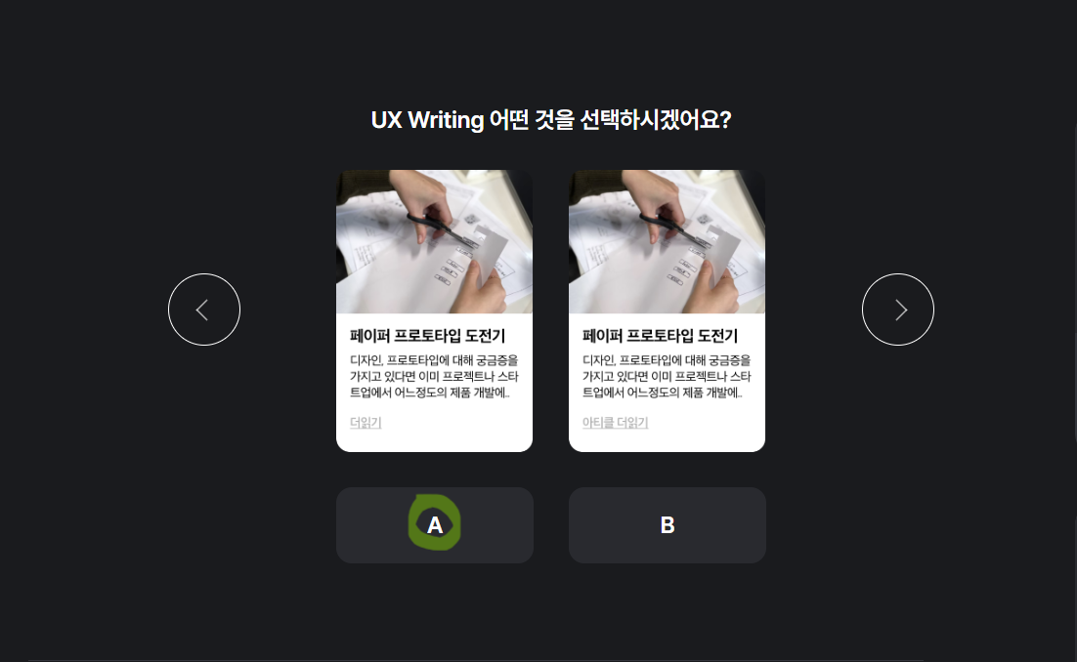Open the 더읽기 link in left card

(x=366, y=423)
